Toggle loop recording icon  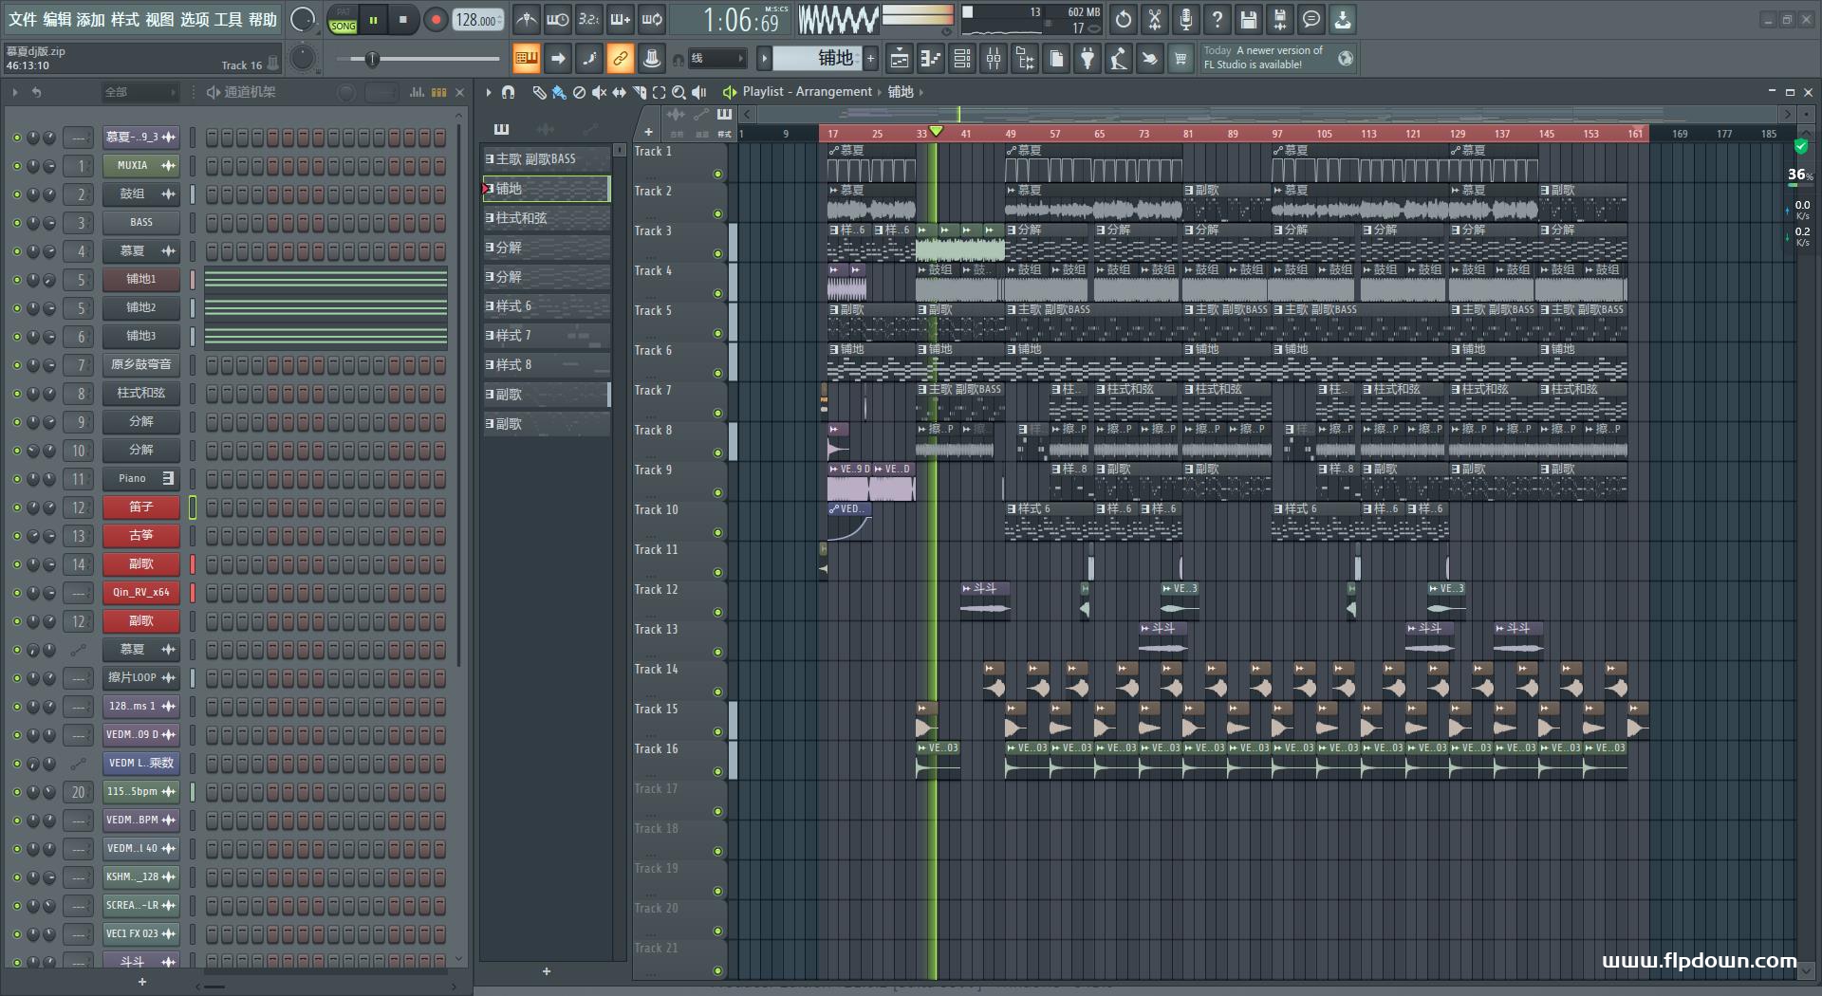tap(653, 19)
